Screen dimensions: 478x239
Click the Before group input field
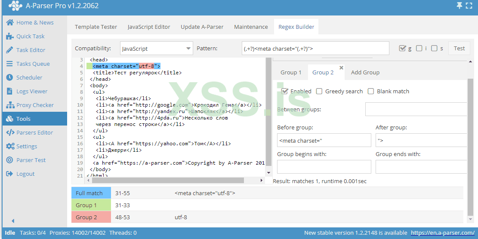(x=324, y=141)
